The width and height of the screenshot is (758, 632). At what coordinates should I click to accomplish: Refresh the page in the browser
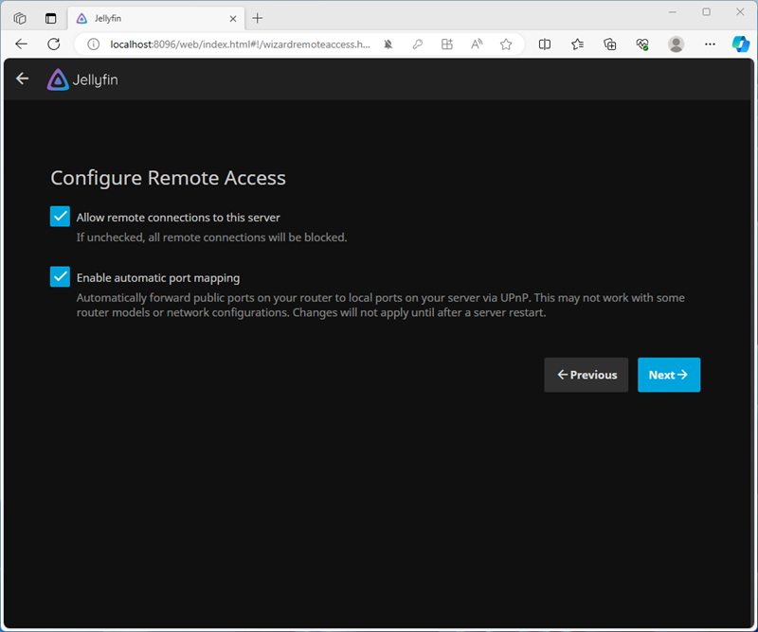(54, 44)
